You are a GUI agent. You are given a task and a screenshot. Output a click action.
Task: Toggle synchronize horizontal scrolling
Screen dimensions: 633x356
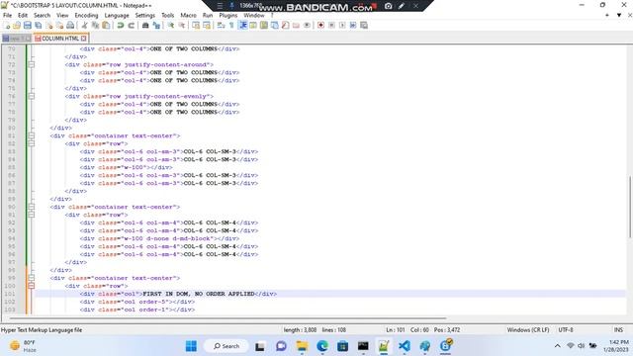point(207,25)
